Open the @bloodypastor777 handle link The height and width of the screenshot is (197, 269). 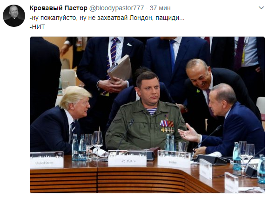116,8
